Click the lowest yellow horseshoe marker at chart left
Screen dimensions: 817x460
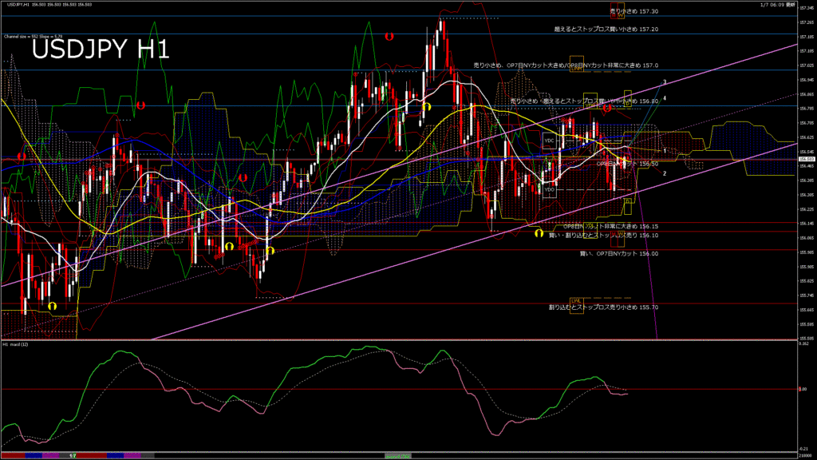53,306
